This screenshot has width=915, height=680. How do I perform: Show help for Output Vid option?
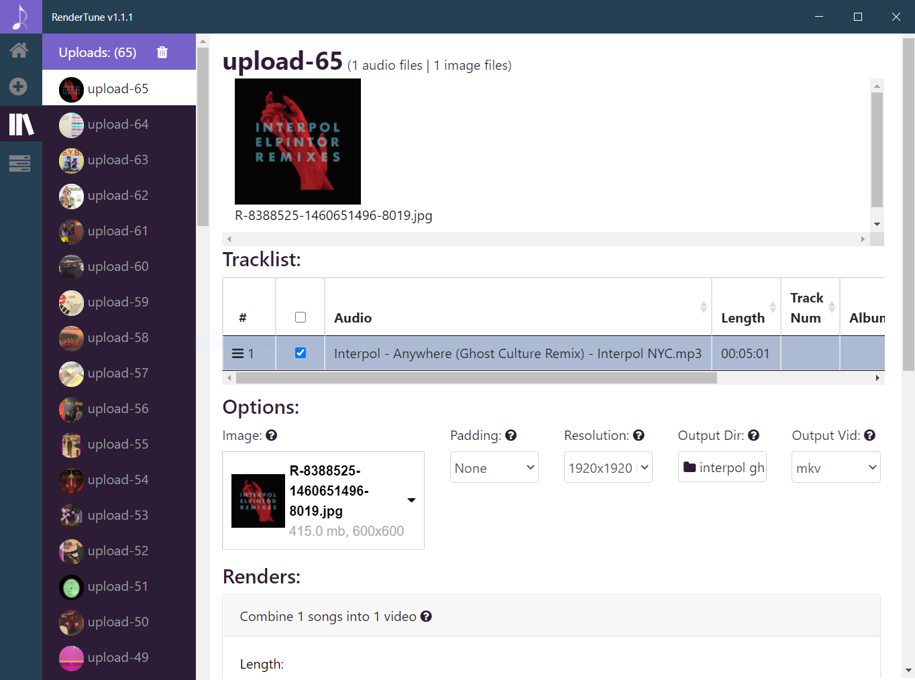pyautogui.click(x=870, y=435)
